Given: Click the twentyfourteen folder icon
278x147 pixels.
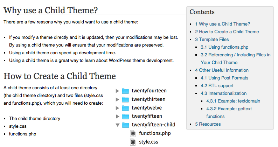Looking at the screenshot, I should click(125, 91).
